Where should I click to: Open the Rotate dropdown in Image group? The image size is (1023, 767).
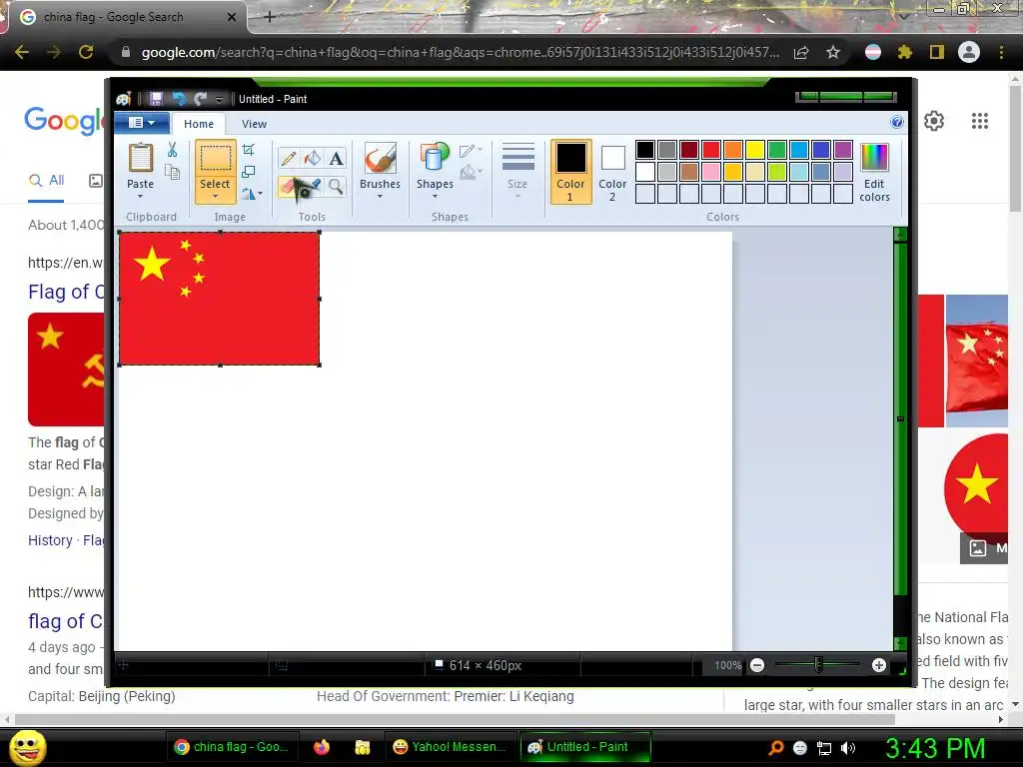click(253, 194)
